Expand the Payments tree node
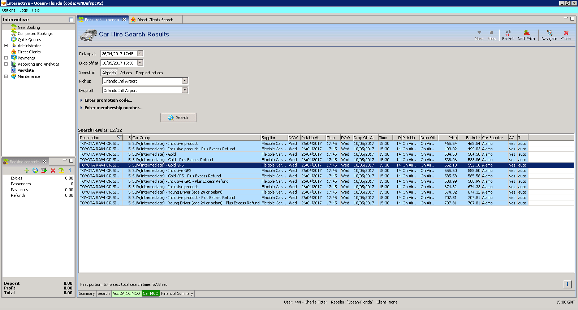Image resolution: width=578 pixels, height=310 pixels. 6,58
